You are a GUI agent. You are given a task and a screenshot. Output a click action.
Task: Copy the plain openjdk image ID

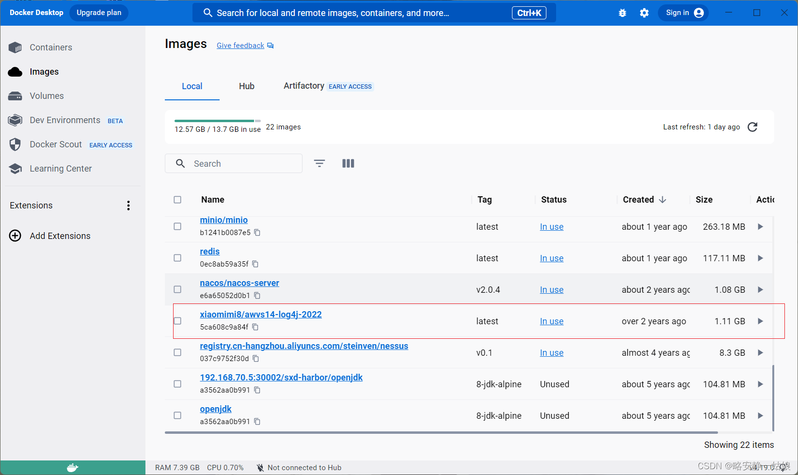coord(257,422)
